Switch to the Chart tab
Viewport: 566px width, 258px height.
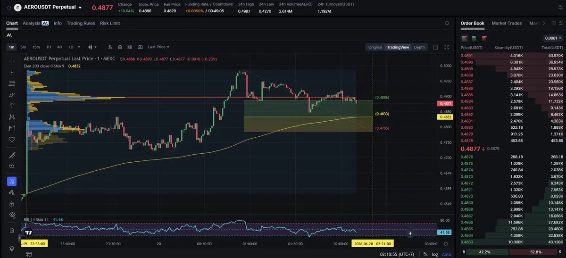click(12, 23)
